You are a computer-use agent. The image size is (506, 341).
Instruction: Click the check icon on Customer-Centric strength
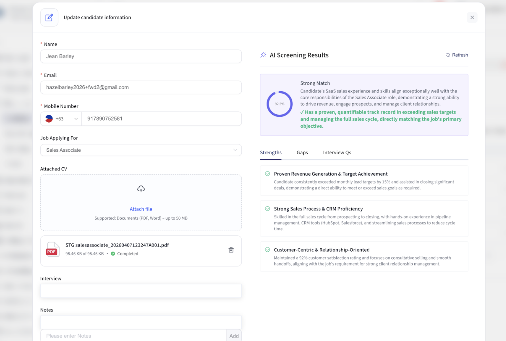click(268, 250)
